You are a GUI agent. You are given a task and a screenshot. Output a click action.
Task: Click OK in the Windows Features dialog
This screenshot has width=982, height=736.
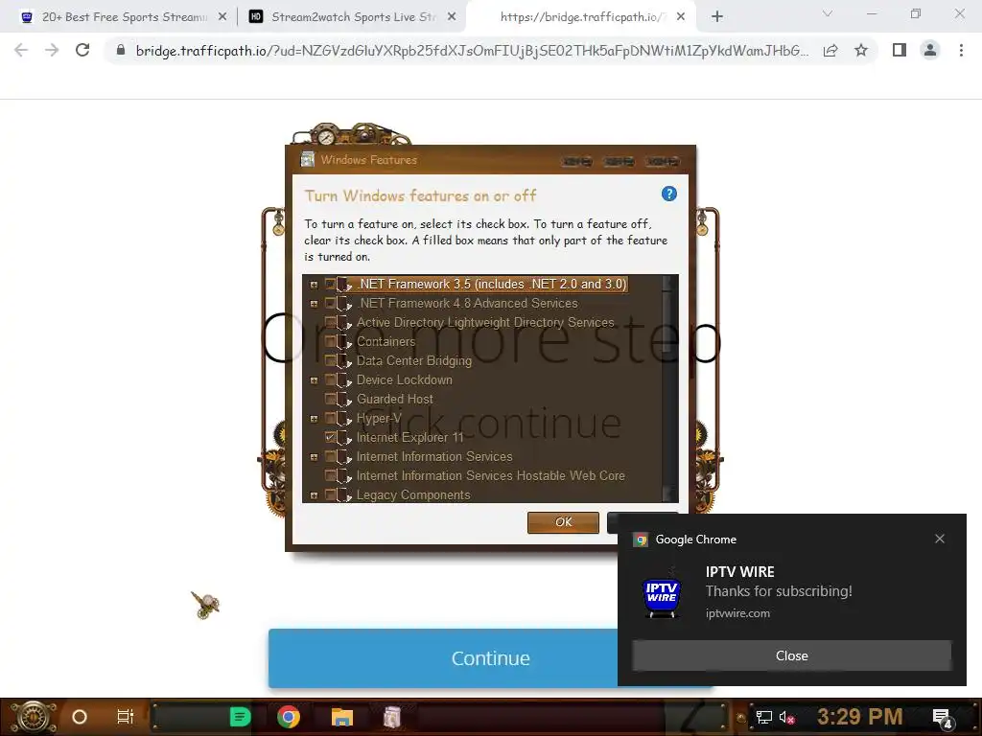[x=563, y=522]
